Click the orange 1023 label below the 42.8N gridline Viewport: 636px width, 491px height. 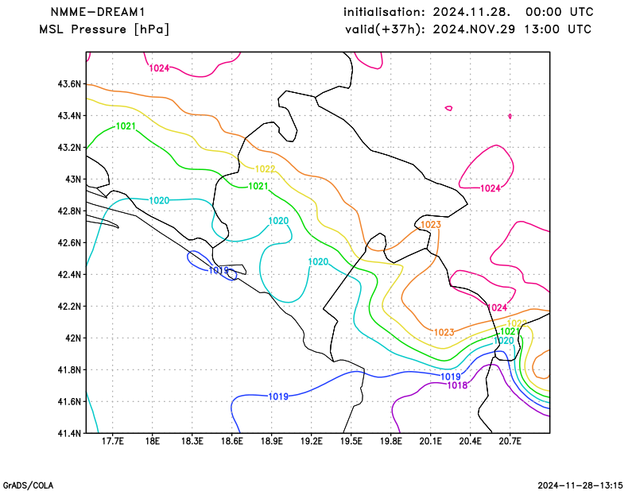pos(431,225)
